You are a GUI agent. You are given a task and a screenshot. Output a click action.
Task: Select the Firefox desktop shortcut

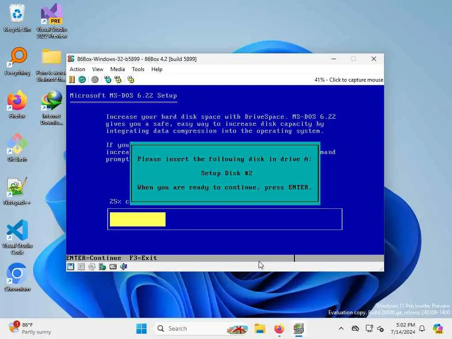pos(17,104)
